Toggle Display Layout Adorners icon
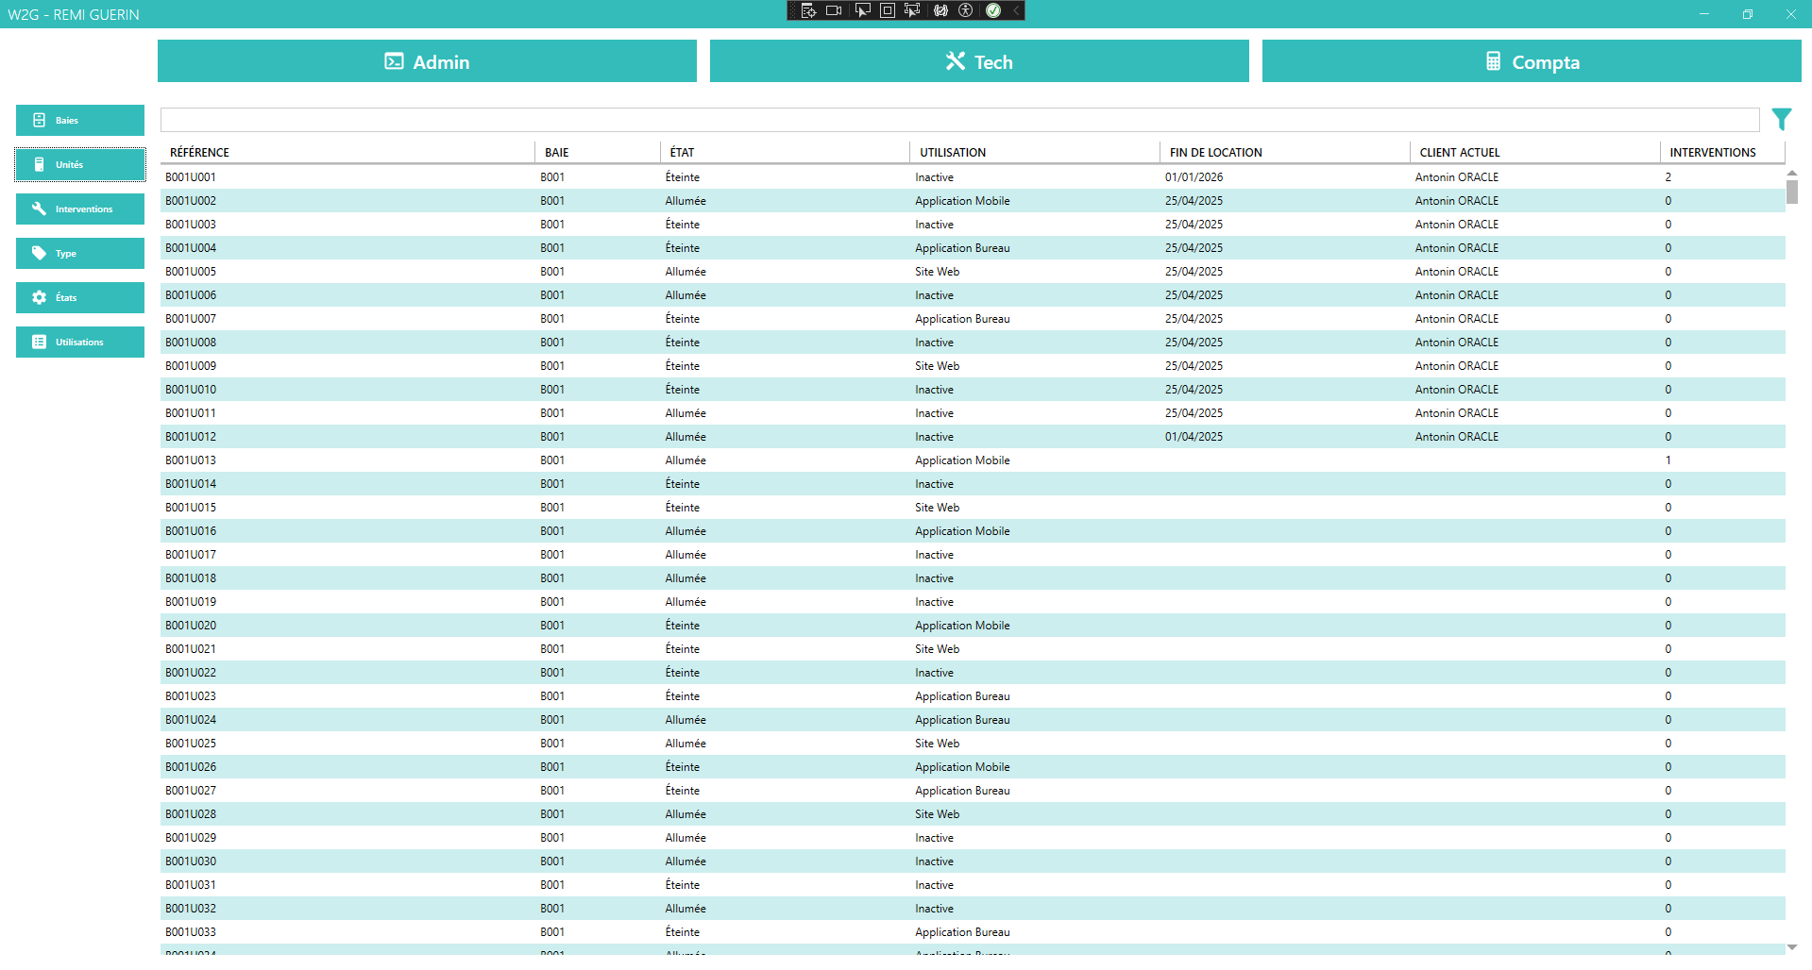This screenshot has width=1812, height=970. pos(888,10)
